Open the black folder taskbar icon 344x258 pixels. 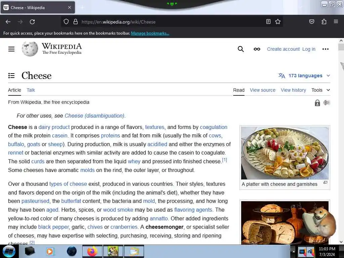[30, 251]
